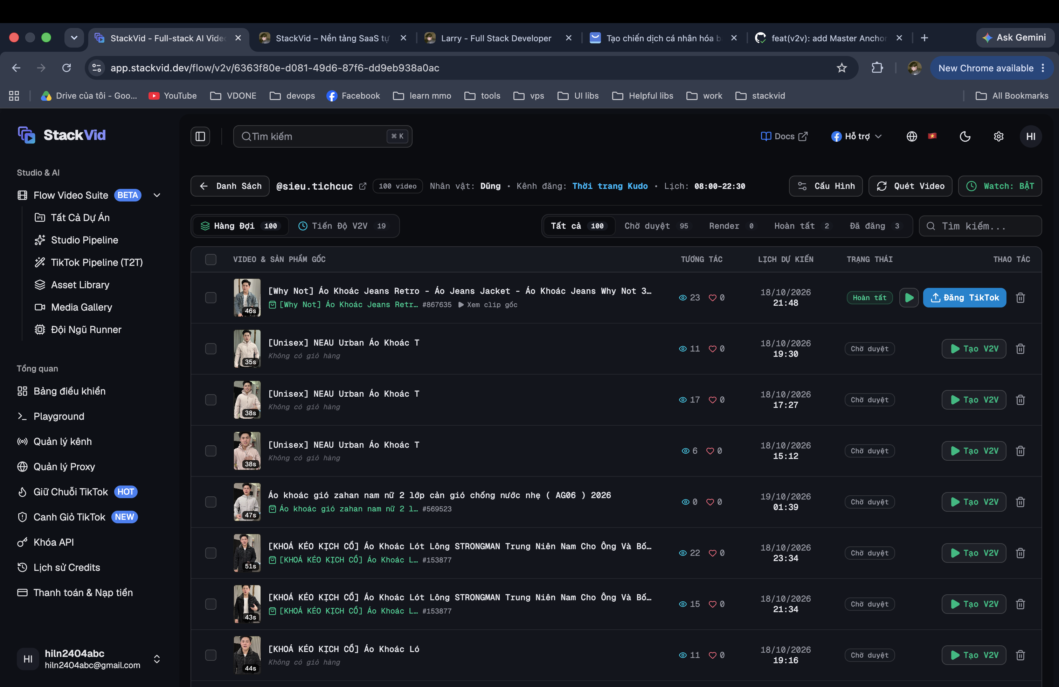This screenshot has width=1059, height=687.
Task: Click the globe language icon
Action: click(912, 136)
